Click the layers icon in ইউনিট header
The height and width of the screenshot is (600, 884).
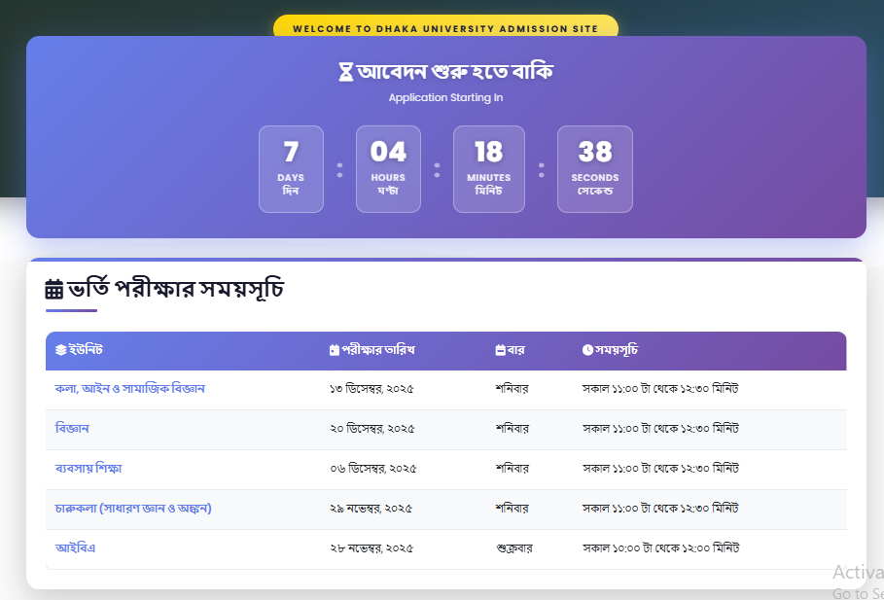[61, 350]
